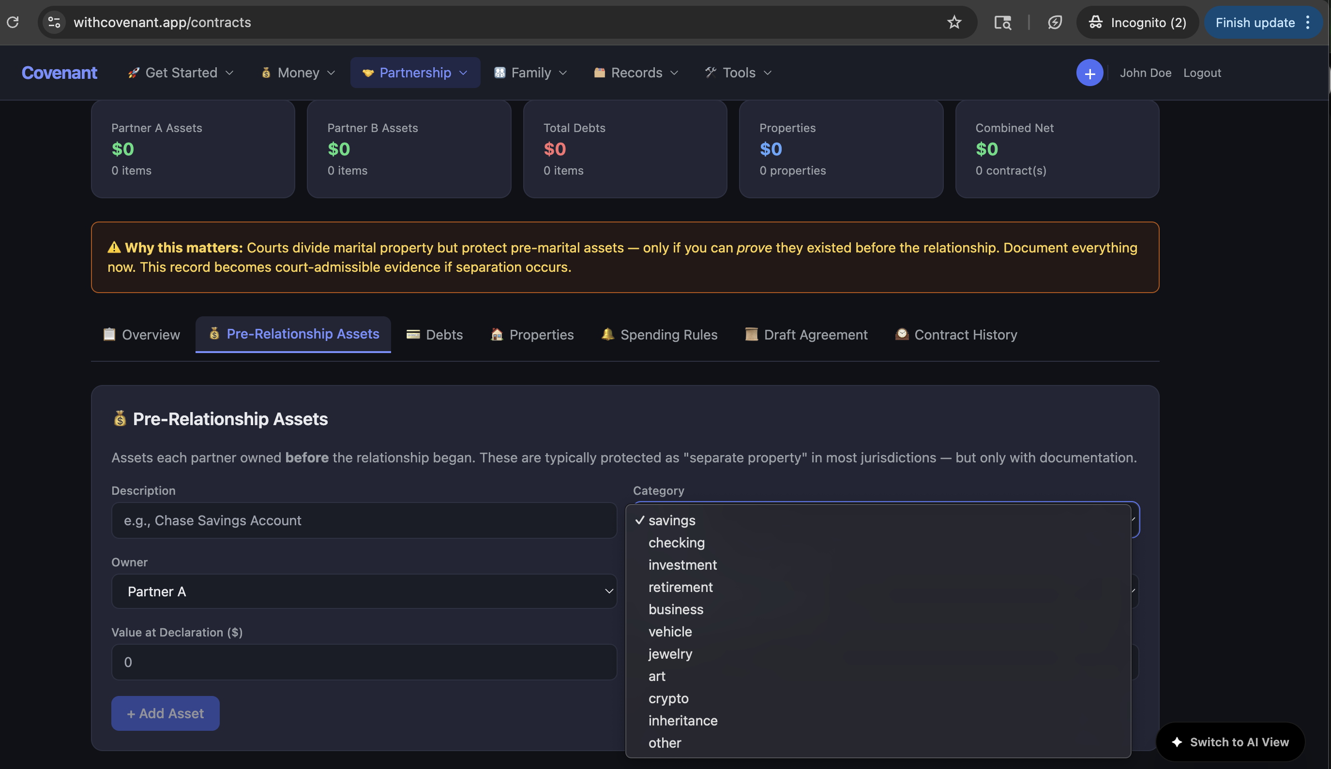Click the rocket icon next to Get Started
The width and height of the screenshot is (1331, 769).
pos(133,73)
